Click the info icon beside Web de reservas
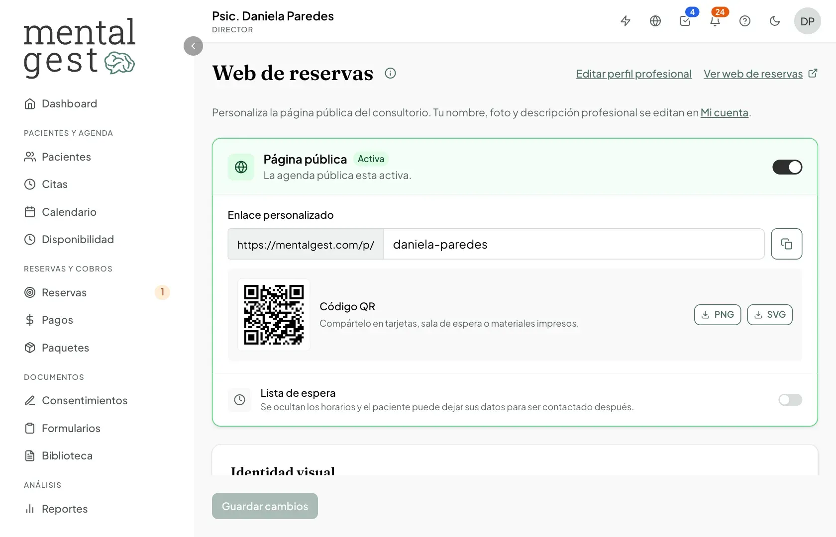836x537 pixels. pos(391,73)
